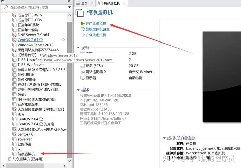
Task: Click the black VM screen preview thumbnail
Action: tap(222, 77)
